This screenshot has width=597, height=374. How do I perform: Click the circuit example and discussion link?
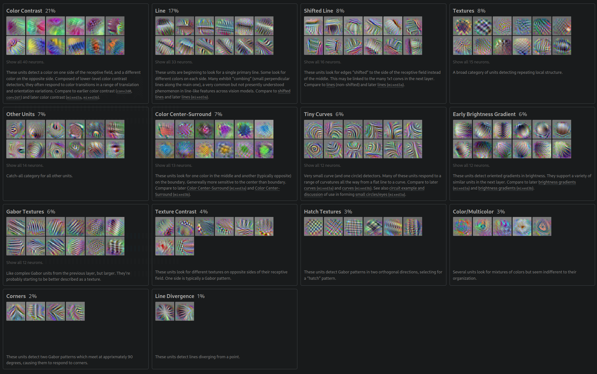point(406,188)
